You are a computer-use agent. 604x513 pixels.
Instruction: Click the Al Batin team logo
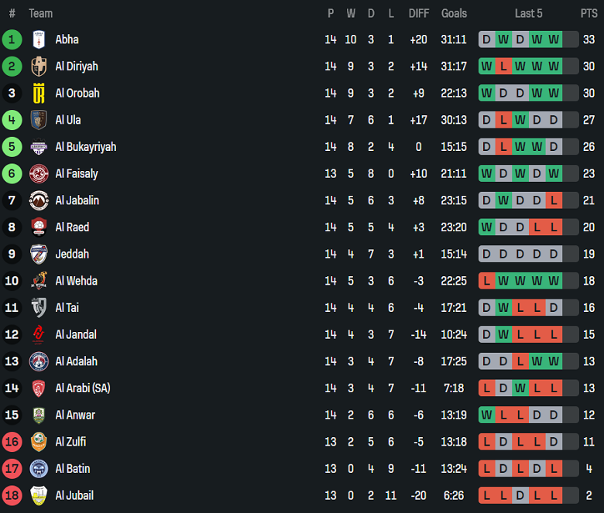click(x=39, y=469)
